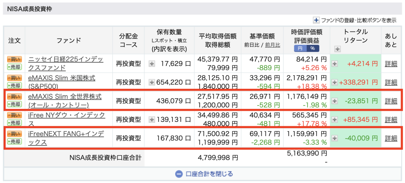Select 前月比 comparison in 基準価額 header

[273, 45]
